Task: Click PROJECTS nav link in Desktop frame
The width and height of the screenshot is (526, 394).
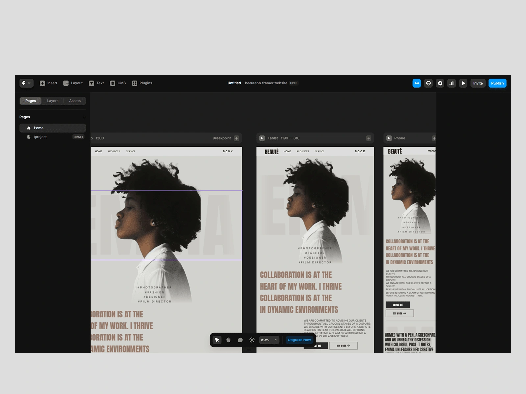Action: tap(114, 151)
